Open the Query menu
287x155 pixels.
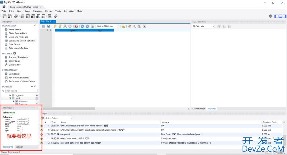27,11
